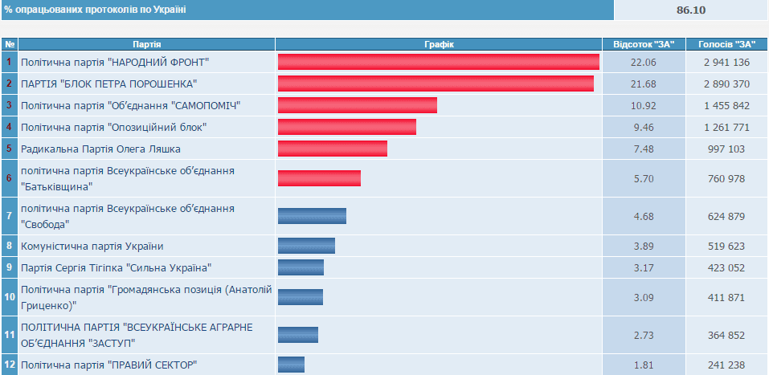The height and width of the screenshot is (375, 769).
Task: Click row number 6 cell
Action: click(x=10, y=178)
